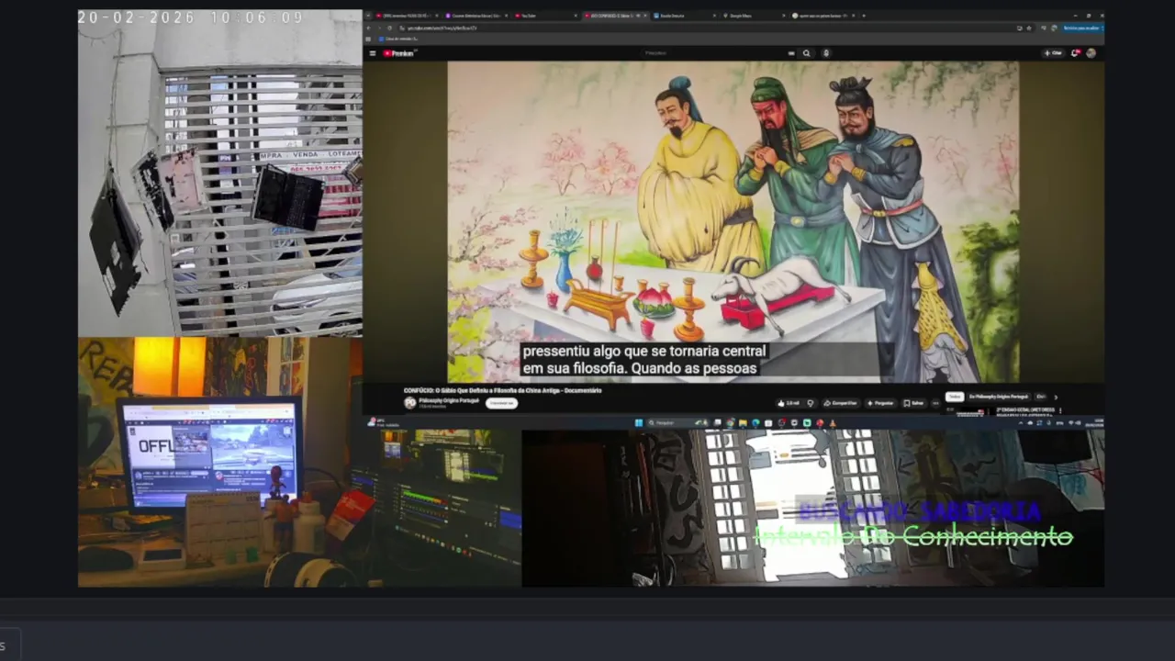Reload the page with browser refresh icon

pyautogui.click(x=389, y=28)
